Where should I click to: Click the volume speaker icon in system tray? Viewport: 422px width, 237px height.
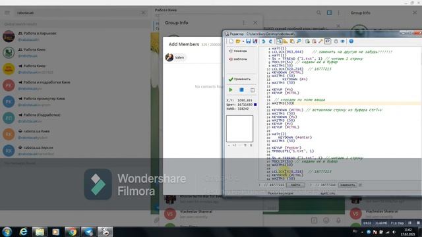point(394,232)
